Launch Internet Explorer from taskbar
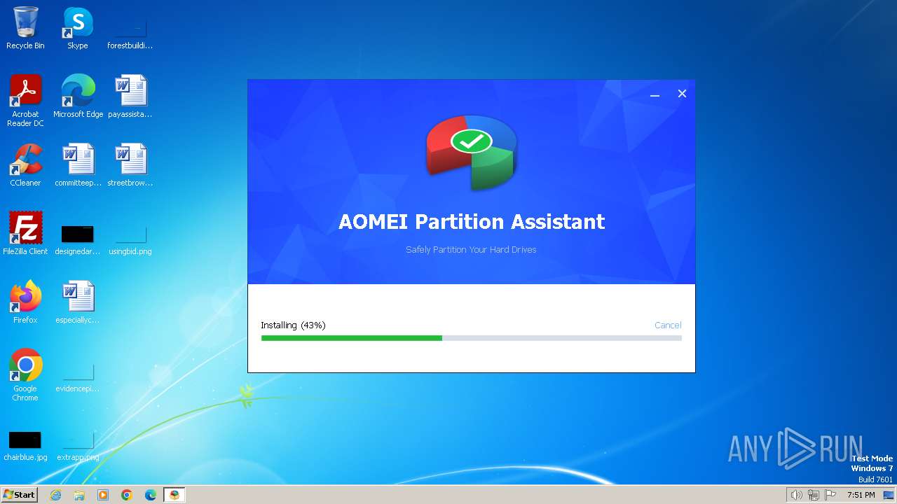Image resolution: width=897 pixels, height=504 pixels. tap(55, 495)
